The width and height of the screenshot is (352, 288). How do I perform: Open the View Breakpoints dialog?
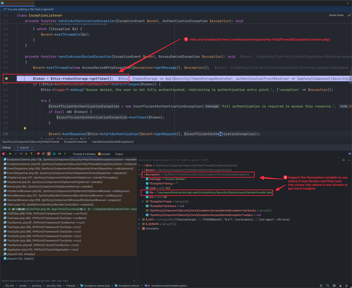[x=38, y=154]
